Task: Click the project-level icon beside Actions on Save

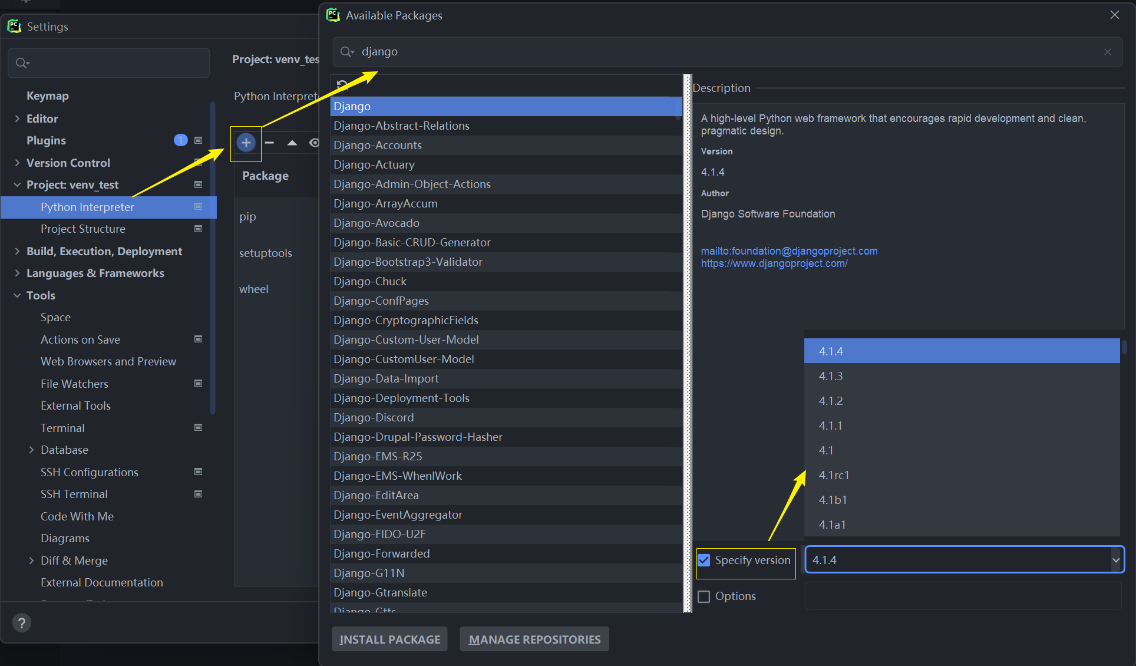Action: [199, 339]
